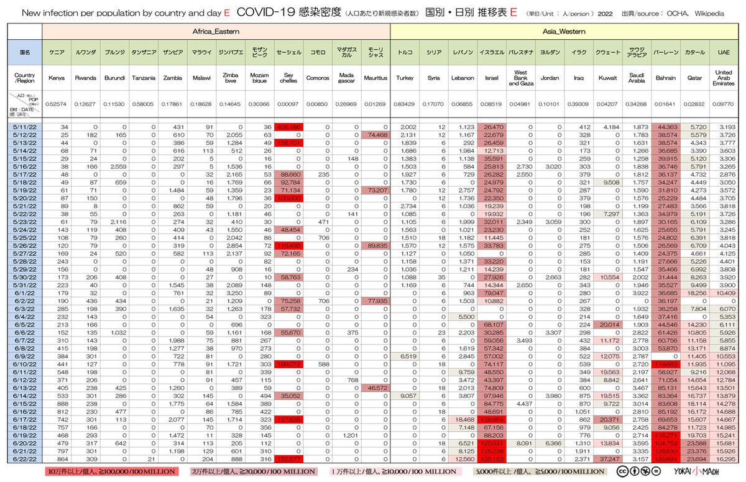Select the United Arab Emirates column header
The height and width of the screenshot is (482, 746).
click(725, 78)
